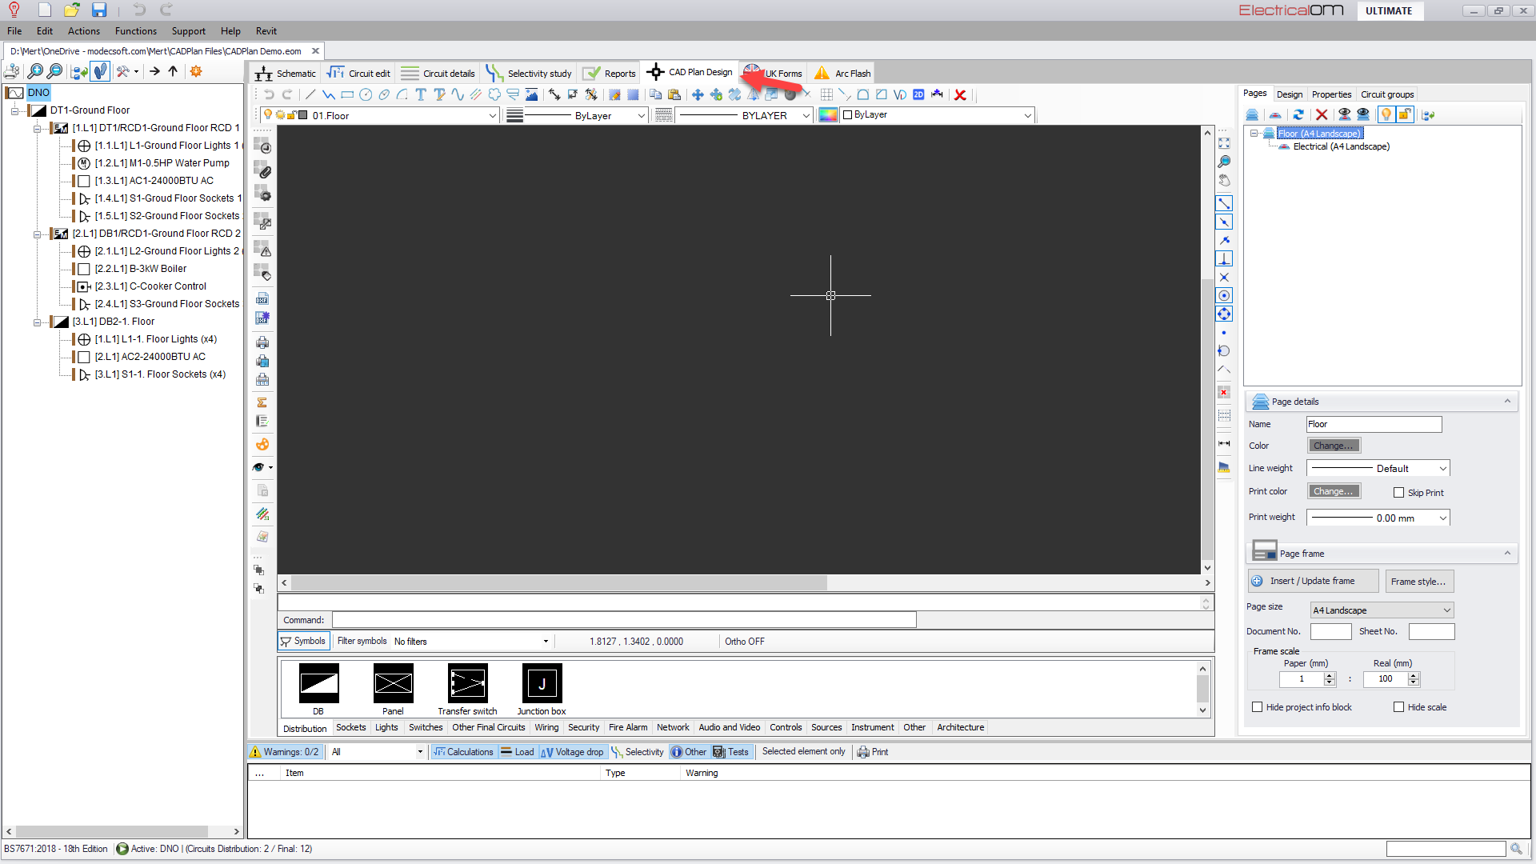Select the Cloud drawing tool
Image resolution: width=1536 pixels, height=864 pixels.
tap(494, 94)
